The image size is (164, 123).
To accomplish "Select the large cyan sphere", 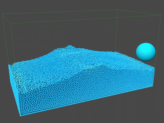I will (x=146, y=51).
